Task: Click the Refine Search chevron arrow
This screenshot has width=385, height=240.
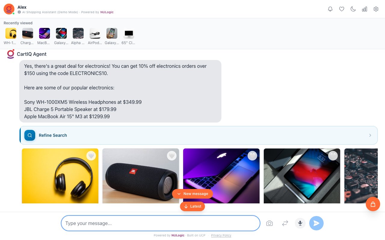Action: [370, 135]
